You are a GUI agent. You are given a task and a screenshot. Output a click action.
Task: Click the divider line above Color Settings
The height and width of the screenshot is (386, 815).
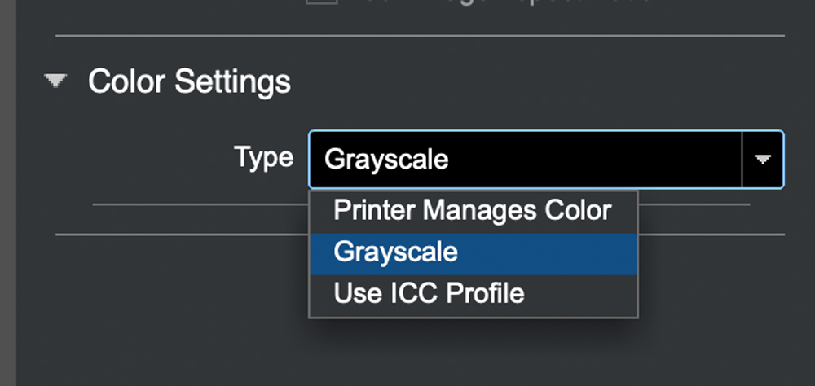[x=420, y=36]
